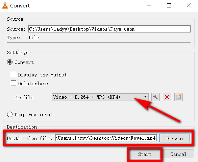
Task: Enable Display the output checkbox
Action: tap(14, 74)
